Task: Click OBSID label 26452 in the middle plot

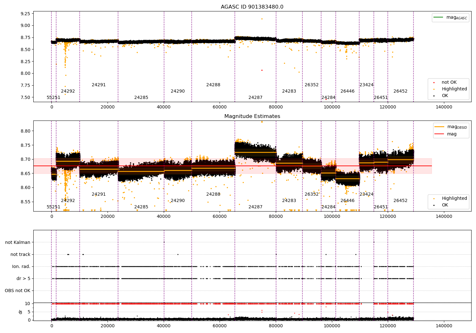Action: pyautogui.click(x=400, y=201)
